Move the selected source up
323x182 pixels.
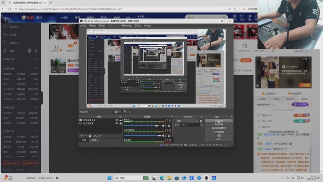pos(95,136)
